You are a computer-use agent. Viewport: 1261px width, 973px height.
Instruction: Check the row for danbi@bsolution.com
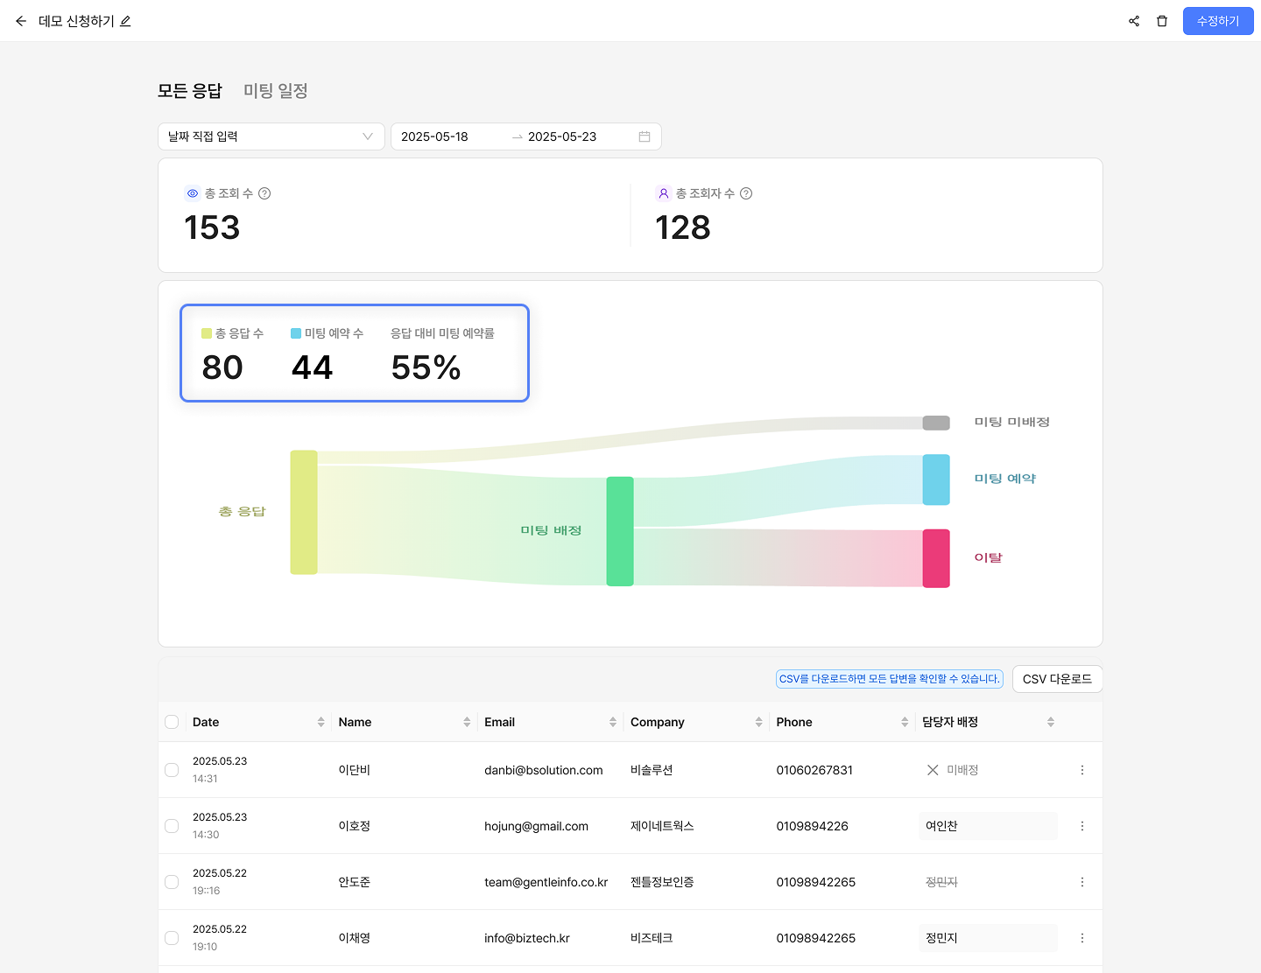172,770
